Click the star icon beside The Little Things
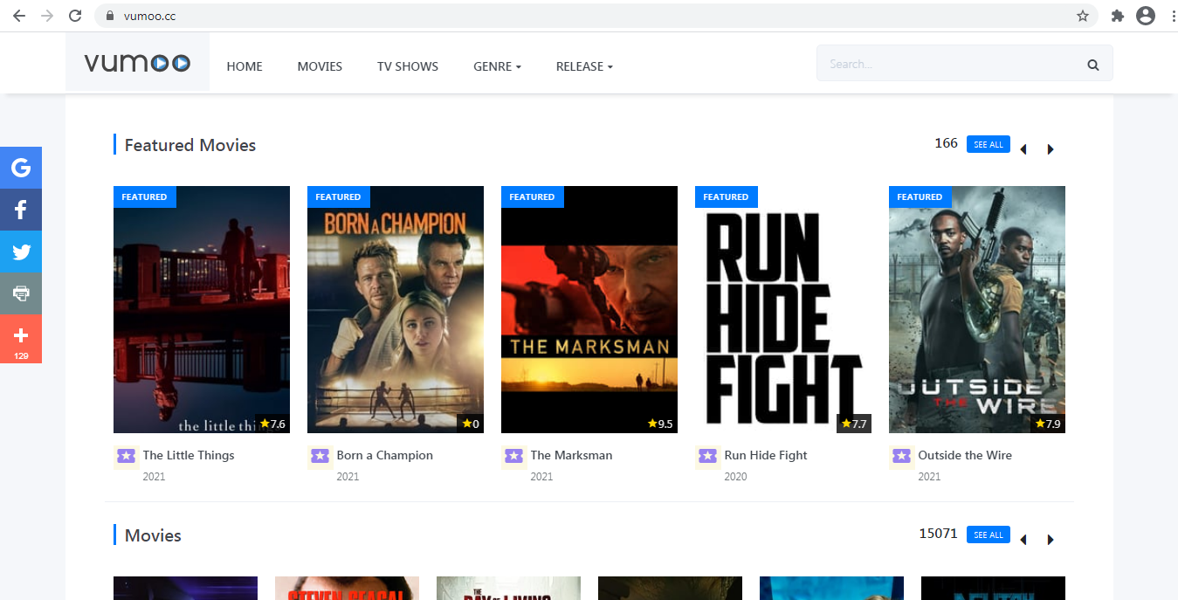The height and width of the screenshot is (600, 1178). click(x=127, y=456)
